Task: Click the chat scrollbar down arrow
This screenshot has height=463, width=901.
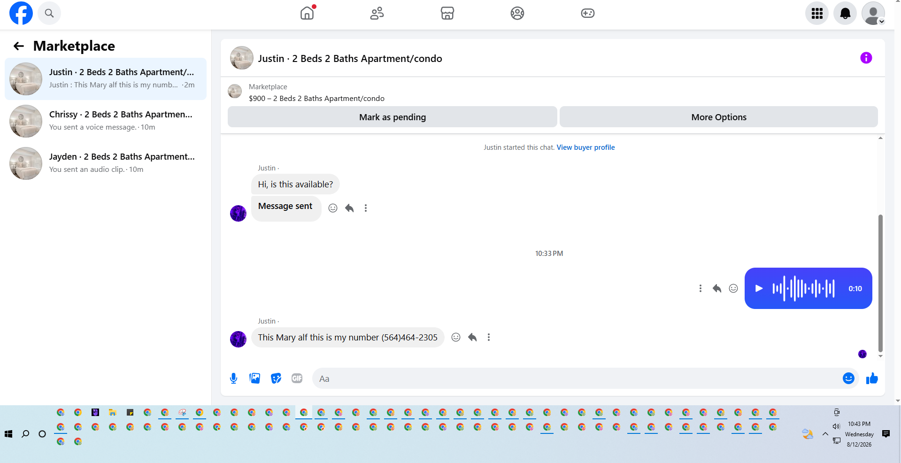Action: 880,356
